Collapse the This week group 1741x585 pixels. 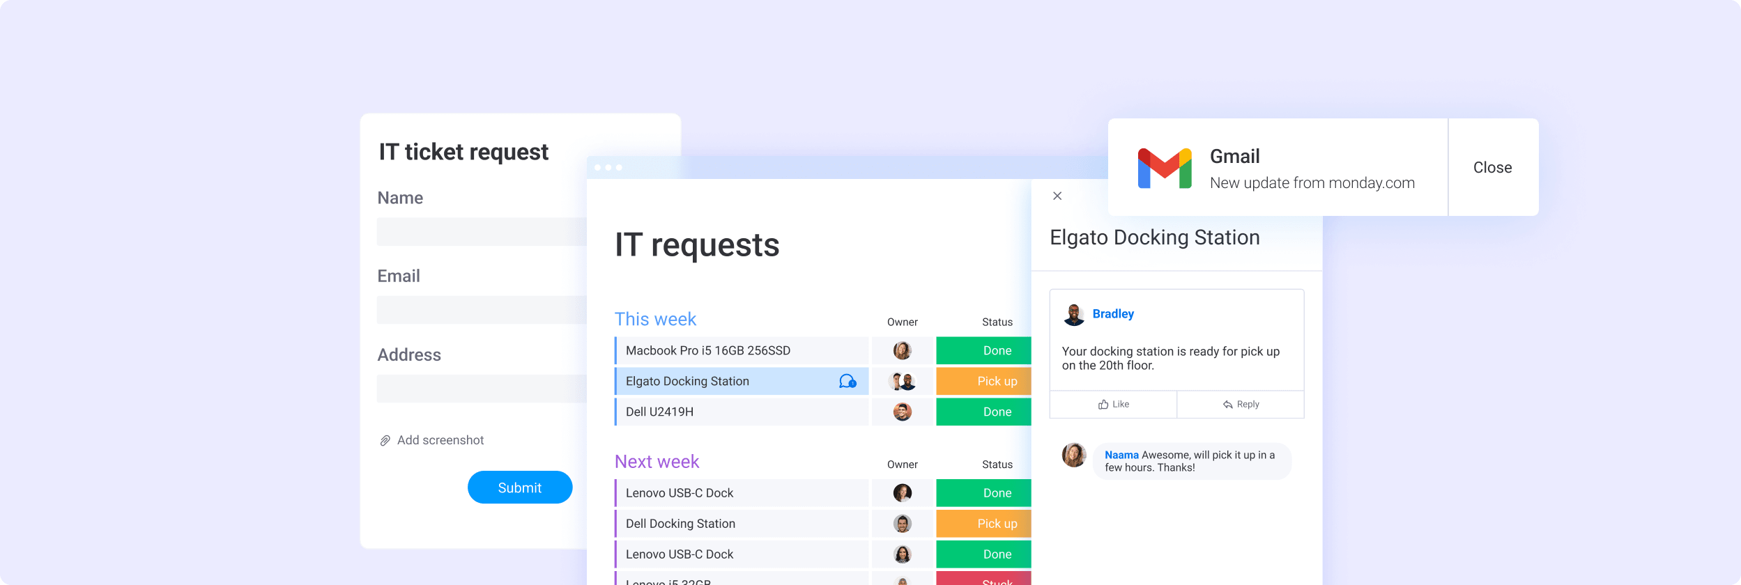click(655, 319)
